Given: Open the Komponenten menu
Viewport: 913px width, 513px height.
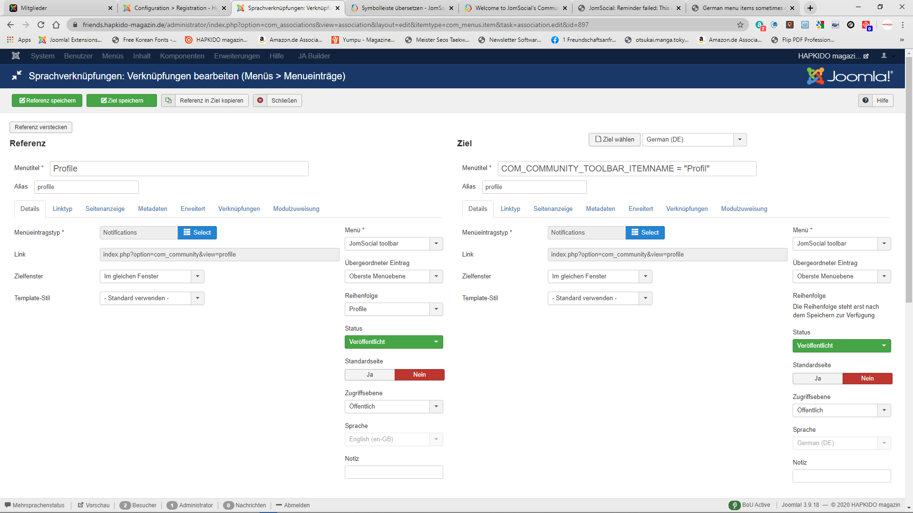Looking at the screenshot, I should [x=182, y=56].
